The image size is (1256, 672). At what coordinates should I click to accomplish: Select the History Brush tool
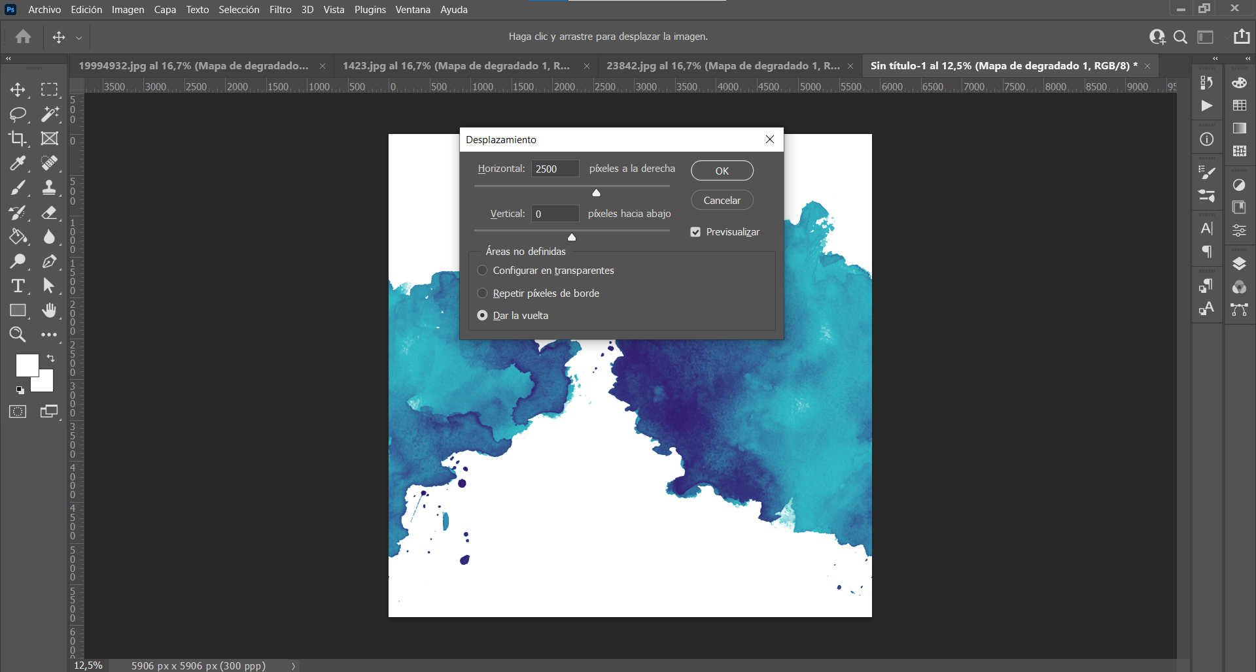tap(18, 212)
